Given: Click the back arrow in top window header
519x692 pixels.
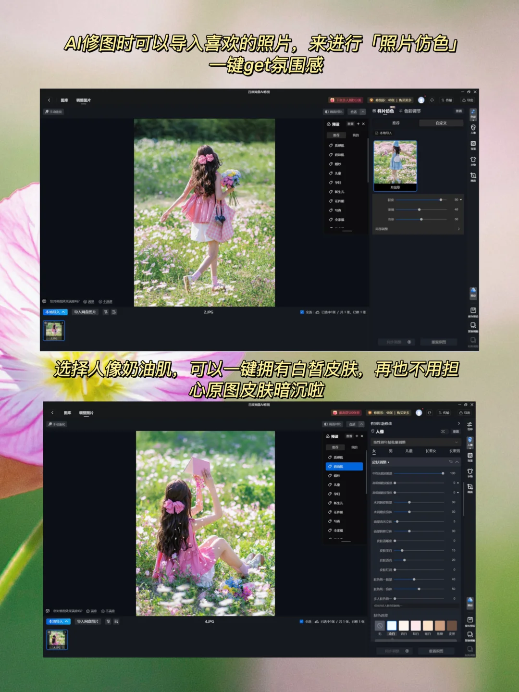Looking at the screenshot, I should coord(49,100).
